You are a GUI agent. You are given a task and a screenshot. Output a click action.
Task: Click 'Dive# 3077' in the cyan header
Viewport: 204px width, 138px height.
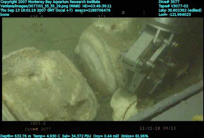[169, 2]
